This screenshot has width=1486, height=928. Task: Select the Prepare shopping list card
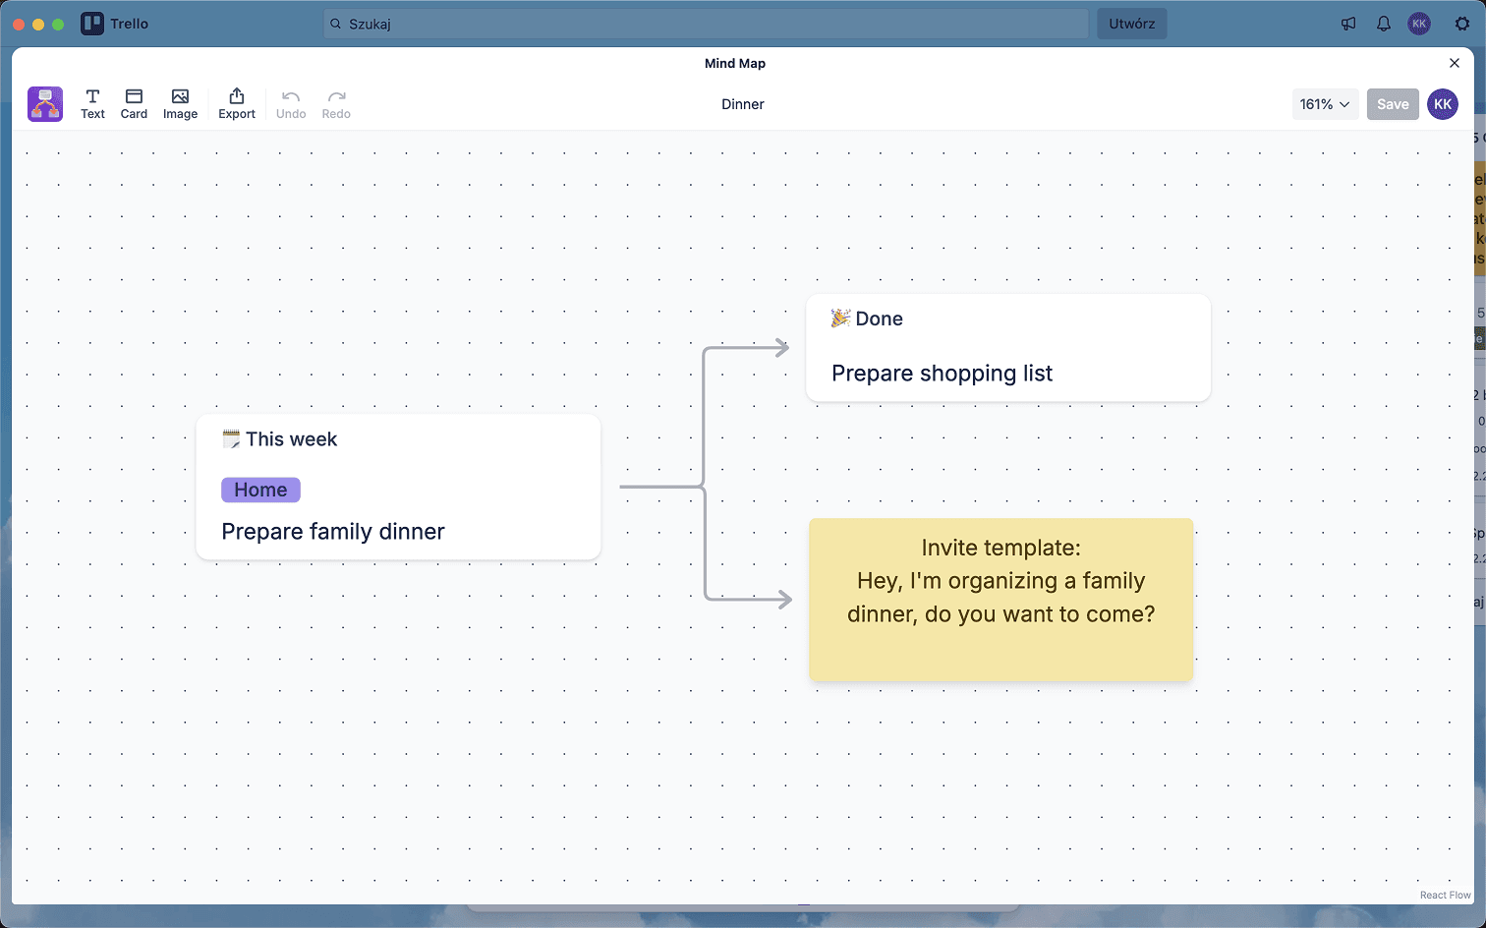click(x=1007, y=349)
